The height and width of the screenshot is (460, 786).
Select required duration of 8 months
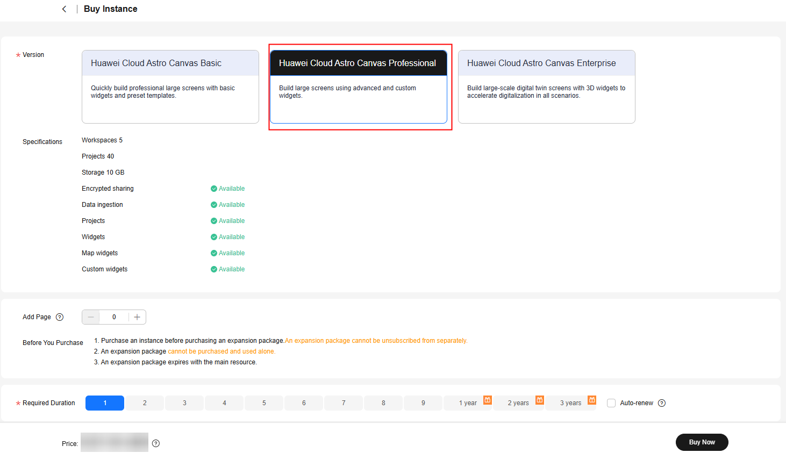coord(383,403)
